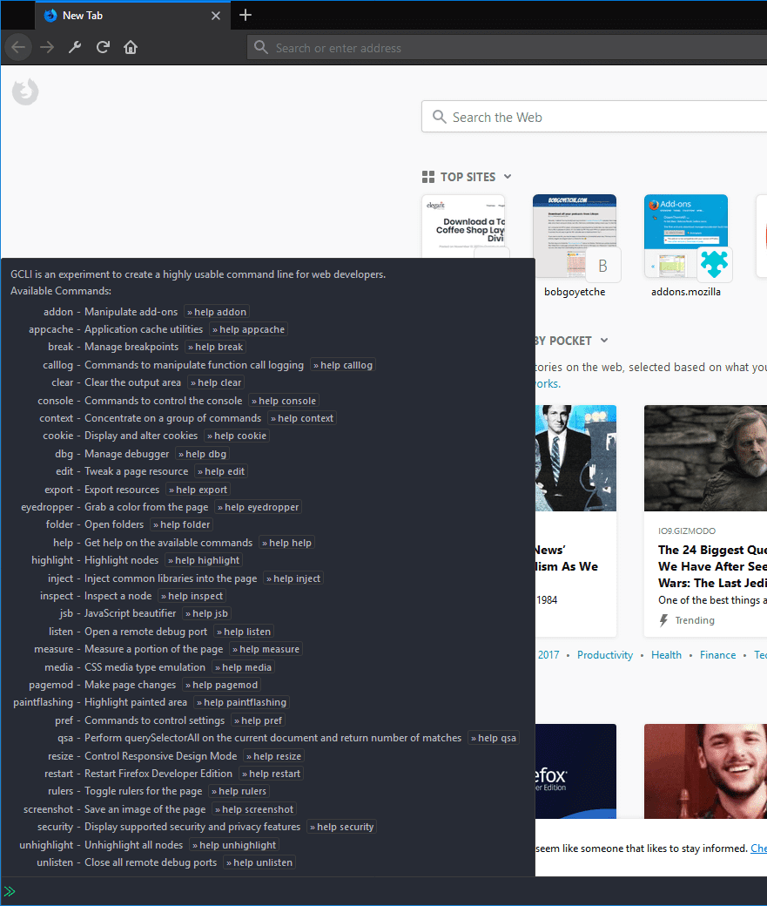Click the forward navigation arrow
The width and height of the screenshot is (767, 906).
pyautogui.click(x=46, y=47)
